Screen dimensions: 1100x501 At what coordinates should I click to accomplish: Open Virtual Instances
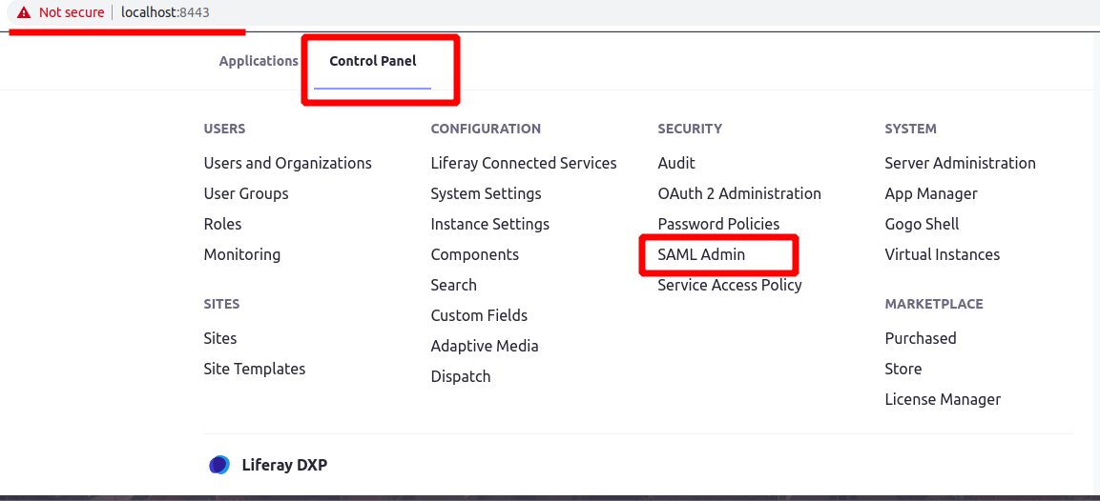click(x=943, y=255)
